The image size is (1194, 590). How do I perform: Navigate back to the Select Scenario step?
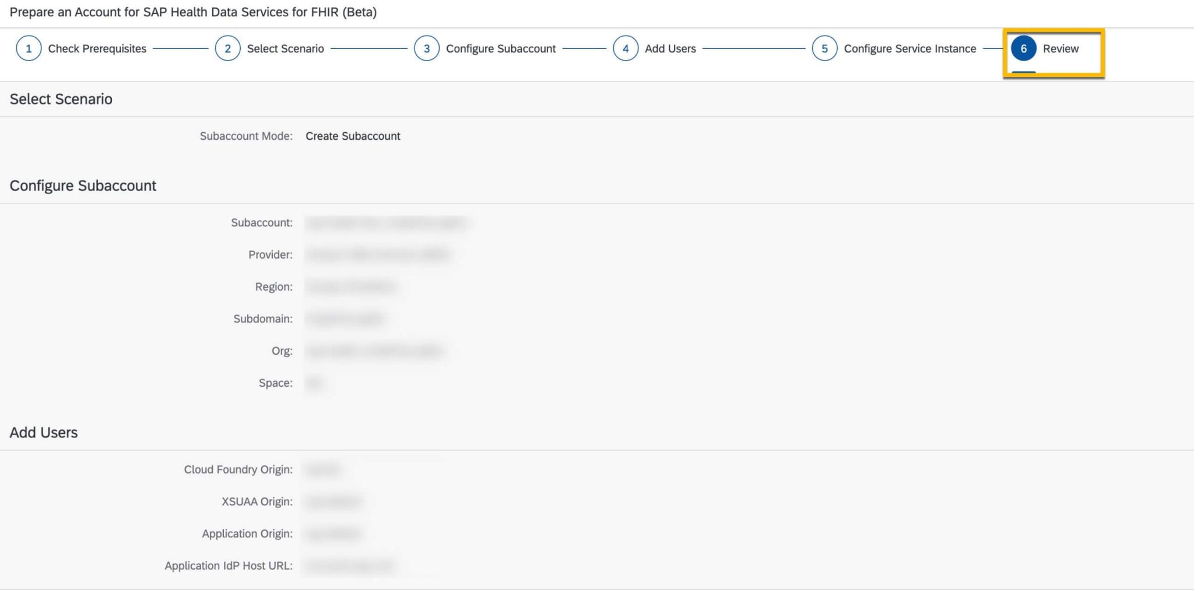coord(285,48)
